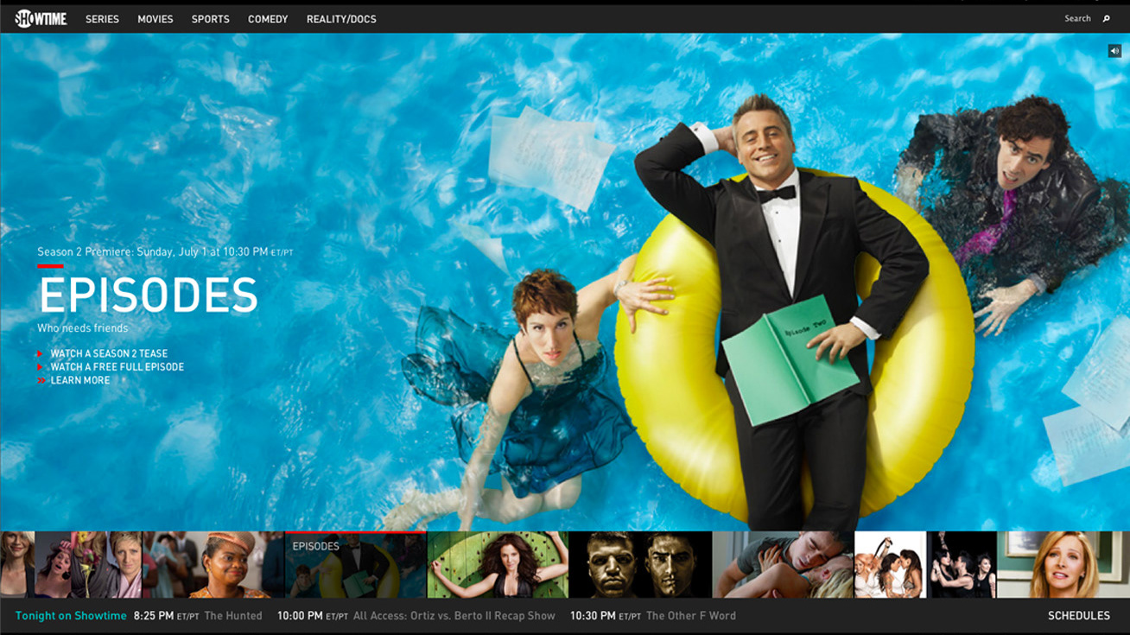Image resolution: width=1130 pixels, height=635 pixels.
Task: Select the women embracing on white thumbnail
Action: 891,565
